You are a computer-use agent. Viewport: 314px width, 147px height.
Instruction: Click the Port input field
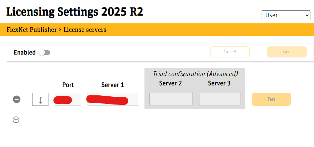tap(68, 99)
